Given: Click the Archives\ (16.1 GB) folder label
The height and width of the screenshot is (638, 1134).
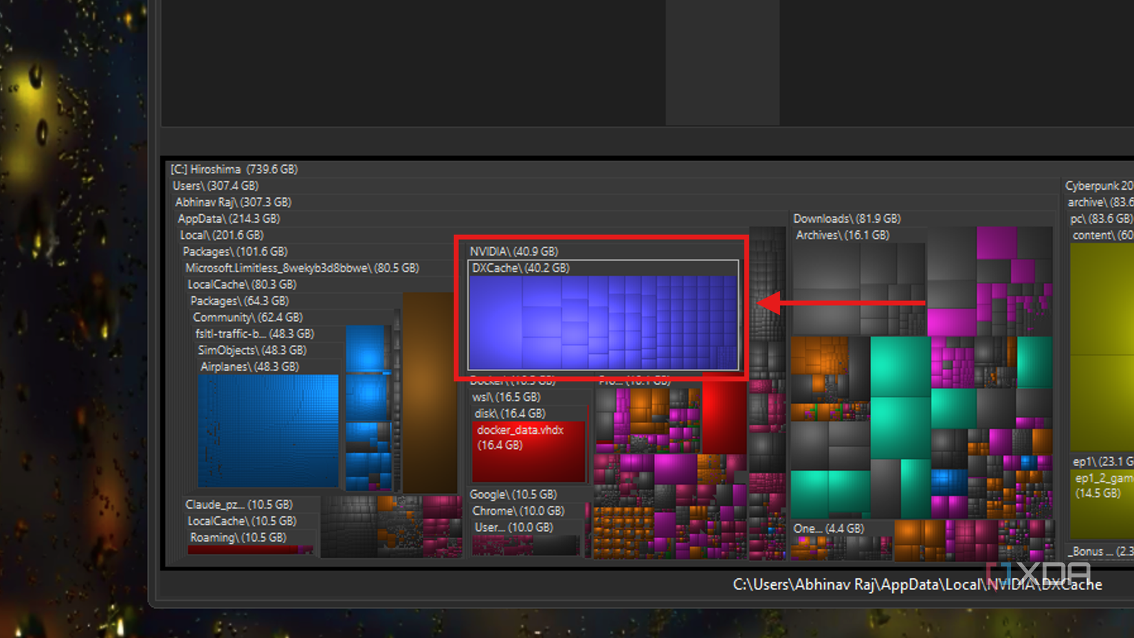Looking at the screenshot, I should 843,235.
